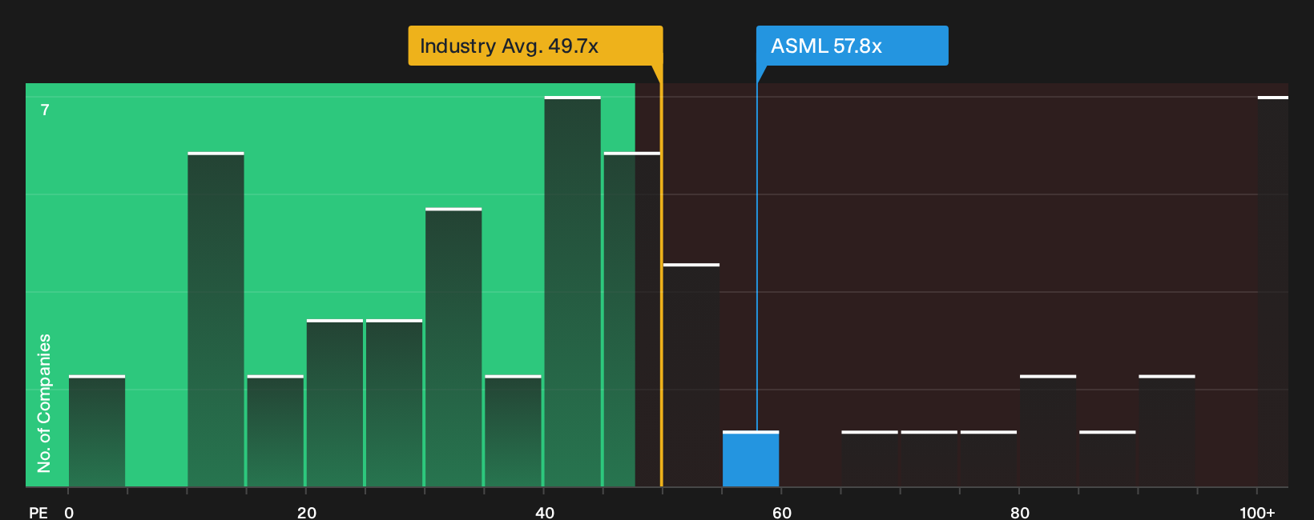Image resolution: width=1314 pixels, height=520 pixels.
Task: Click the tallest bar at PE 40-45
Action: 572,292
